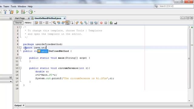This screenshot has height=109, width=194.
Task: Open the Forward history dropdown arrow
Action: pos(50,23)
